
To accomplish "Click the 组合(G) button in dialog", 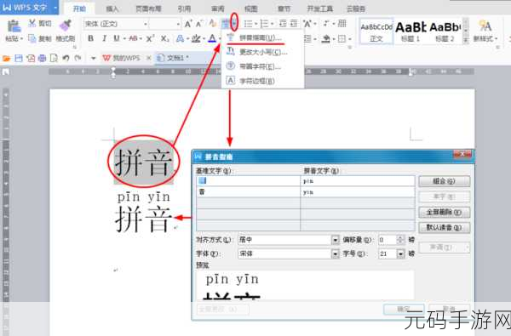I will tap(444, 181).
